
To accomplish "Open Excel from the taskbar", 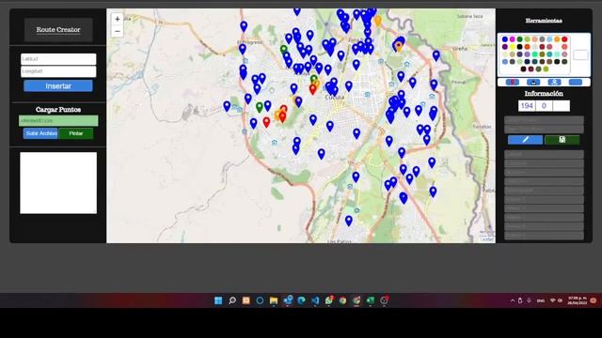I will tap(370, 300).
